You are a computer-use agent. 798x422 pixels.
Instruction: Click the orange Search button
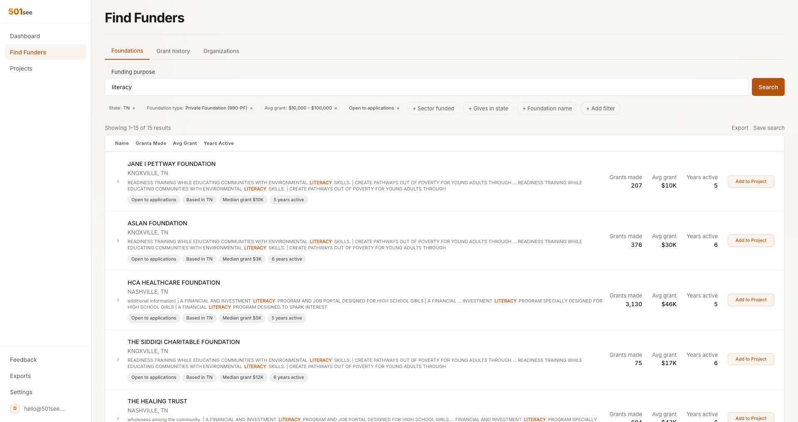pos(768,87)
